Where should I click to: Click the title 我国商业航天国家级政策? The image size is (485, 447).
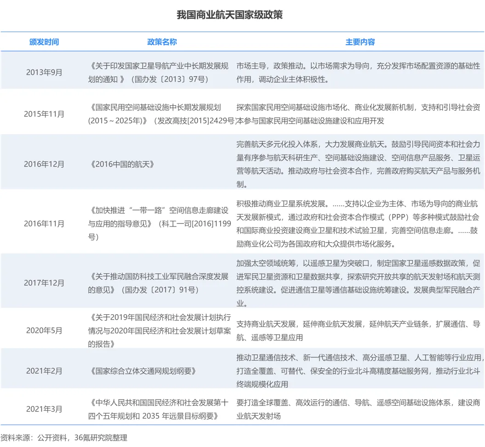(x=229, y=15)
